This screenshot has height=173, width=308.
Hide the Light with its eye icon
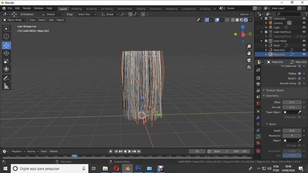click(304, 27)
